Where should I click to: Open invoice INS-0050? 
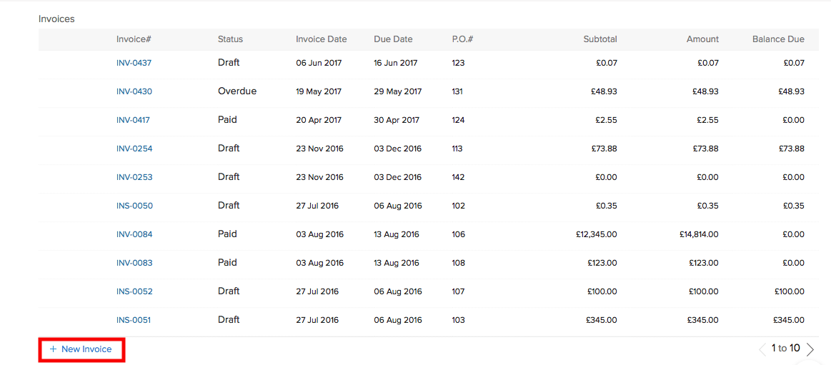tap(134, 206)
